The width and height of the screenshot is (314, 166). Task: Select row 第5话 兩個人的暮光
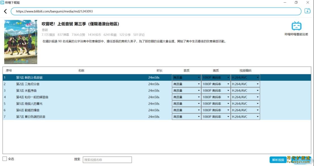[x=157, y=104]
